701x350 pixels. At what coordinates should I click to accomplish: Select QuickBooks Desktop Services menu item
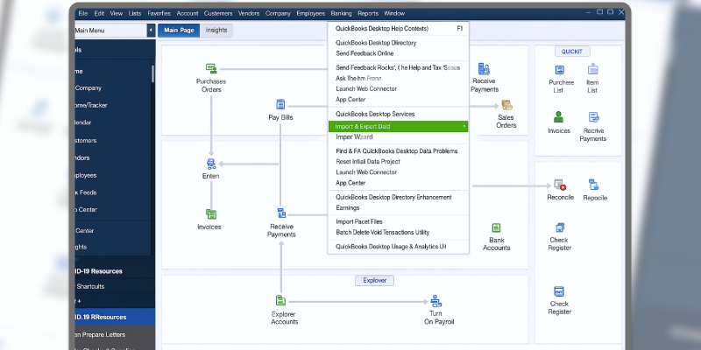399,114
